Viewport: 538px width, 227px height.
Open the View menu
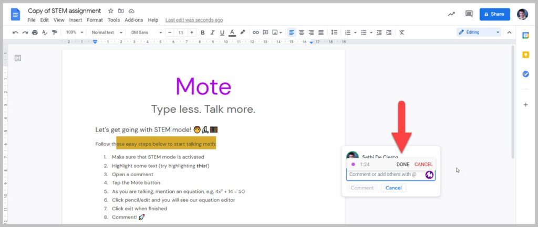59,20
